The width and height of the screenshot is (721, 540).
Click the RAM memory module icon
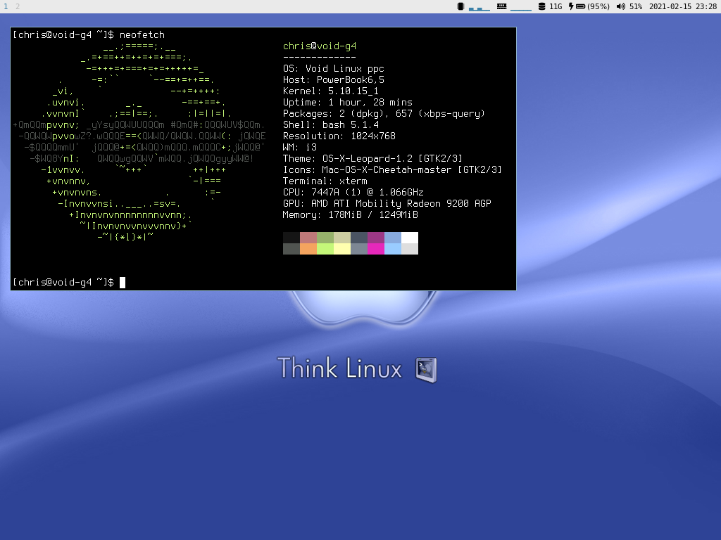[x=501, y=6]
